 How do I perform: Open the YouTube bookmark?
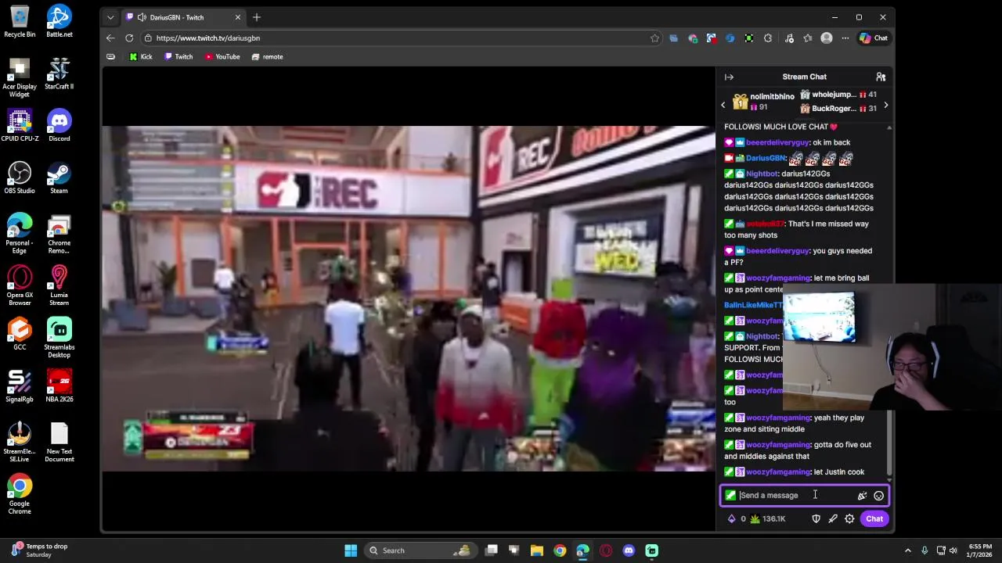[222, 56]
